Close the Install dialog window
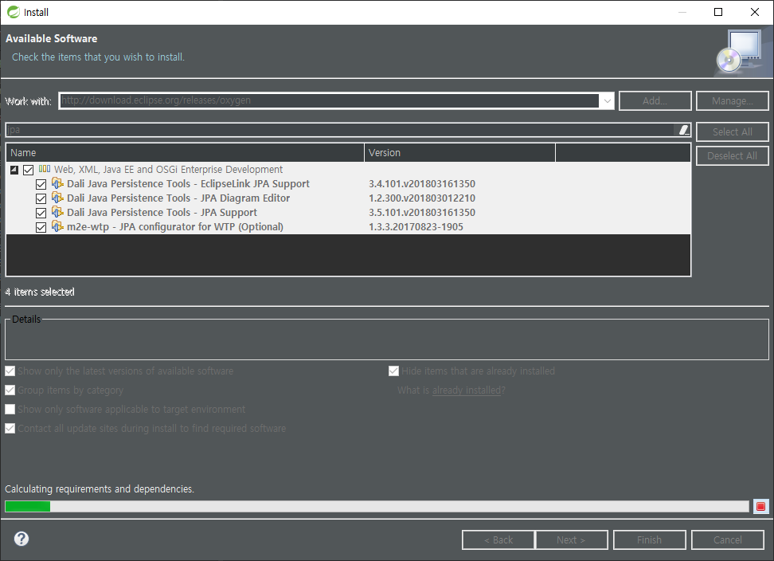The image size is (774, 561). 755,12
